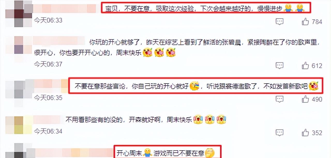Open replies on the 06:33 comment
Screen dimensions: 331x158
[280, 22]
